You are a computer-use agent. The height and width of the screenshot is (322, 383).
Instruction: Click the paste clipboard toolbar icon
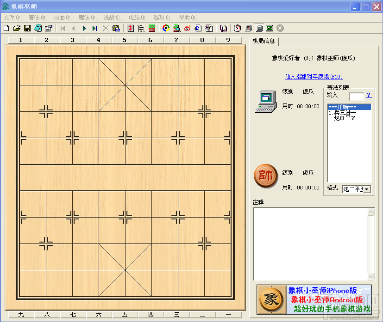coord(116,28)
